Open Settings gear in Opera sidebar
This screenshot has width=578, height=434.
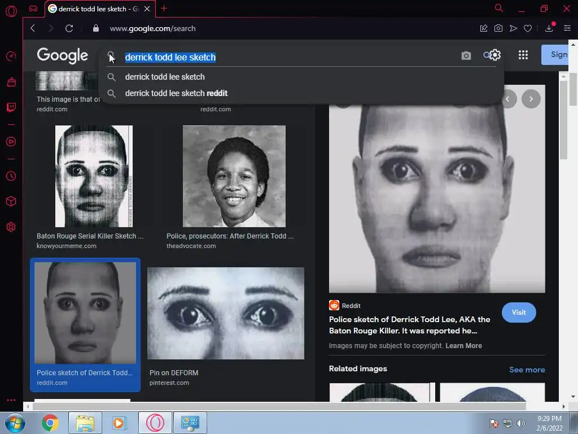click(11, 227)
